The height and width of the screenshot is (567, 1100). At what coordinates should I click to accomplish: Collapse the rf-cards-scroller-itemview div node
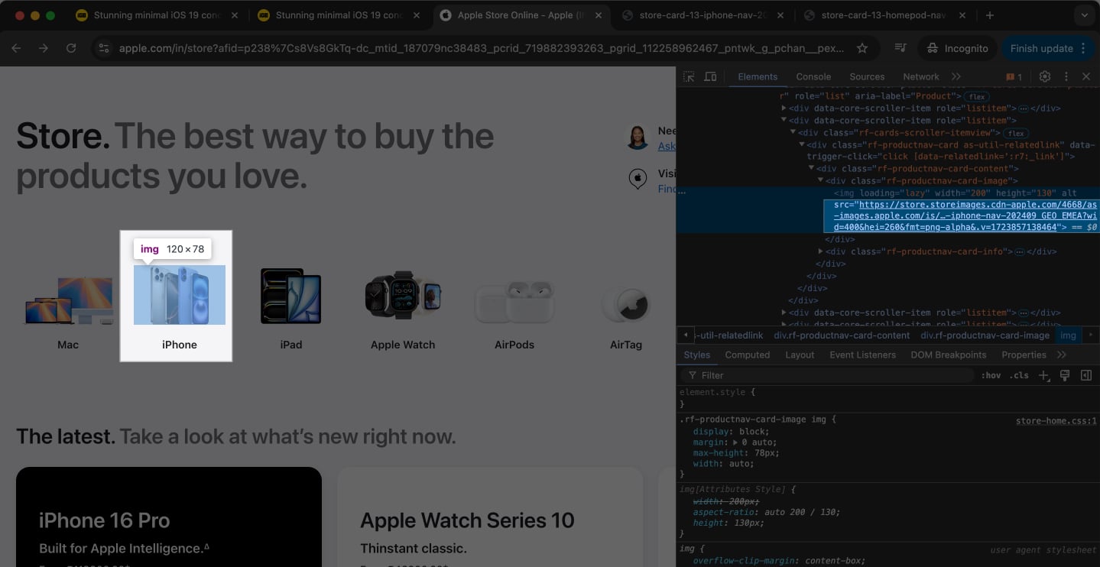(x=793, y=133)
